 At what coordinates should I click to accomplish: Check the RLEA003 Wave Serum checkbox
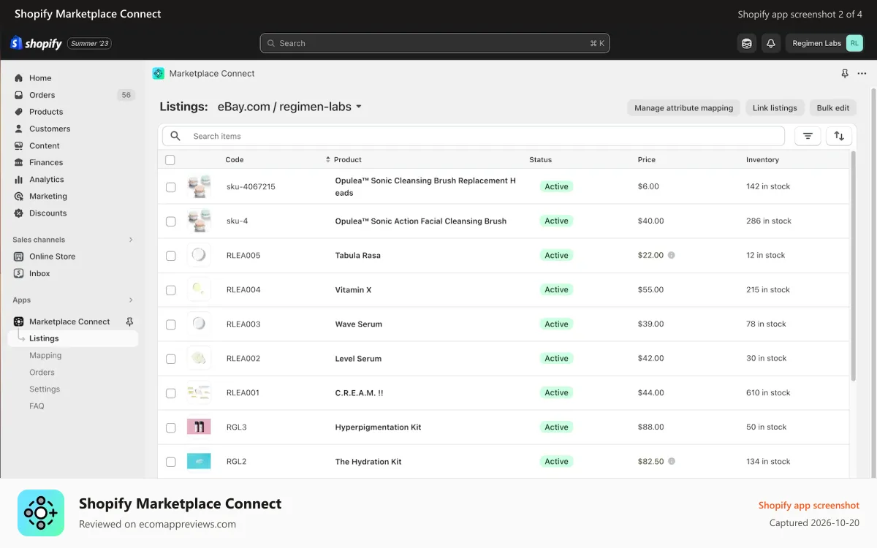[x=170, y=324]
